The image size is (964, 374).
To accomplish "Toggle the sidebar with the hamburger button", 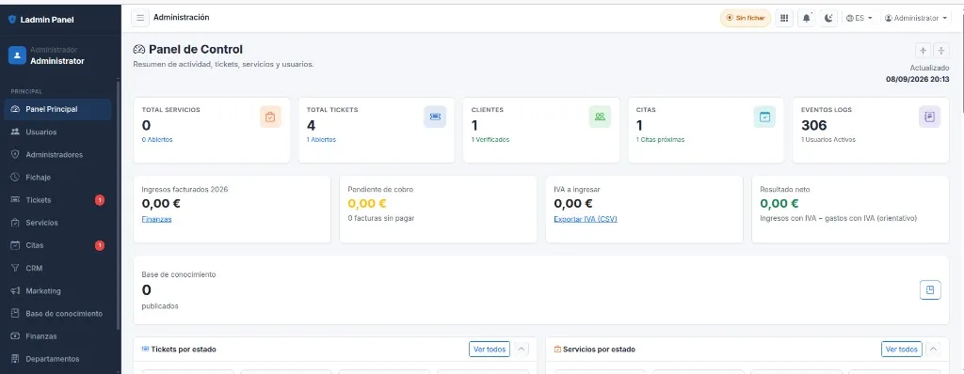I will (140, 19).
